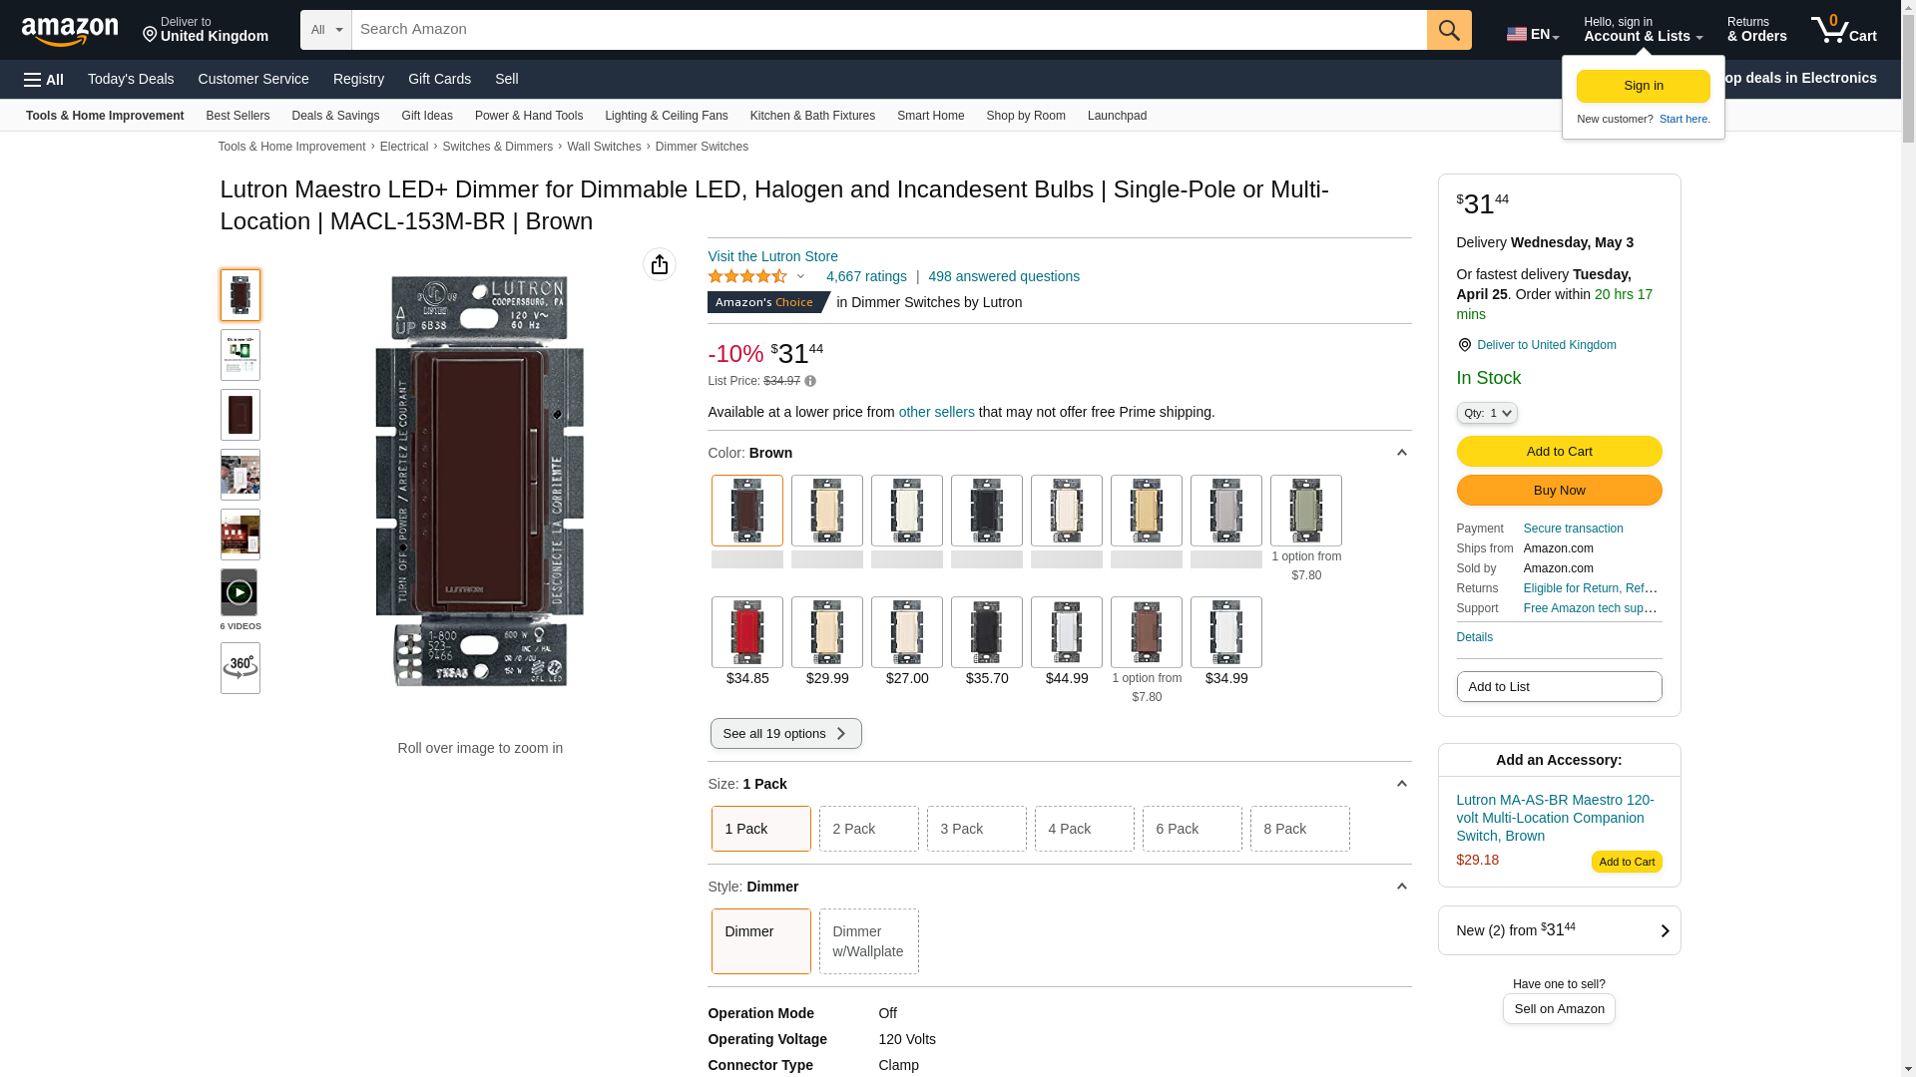Open Smart Home in the subnav
The height and width of the screenshot is (1077, 1916).
click(x=930, y=116)
